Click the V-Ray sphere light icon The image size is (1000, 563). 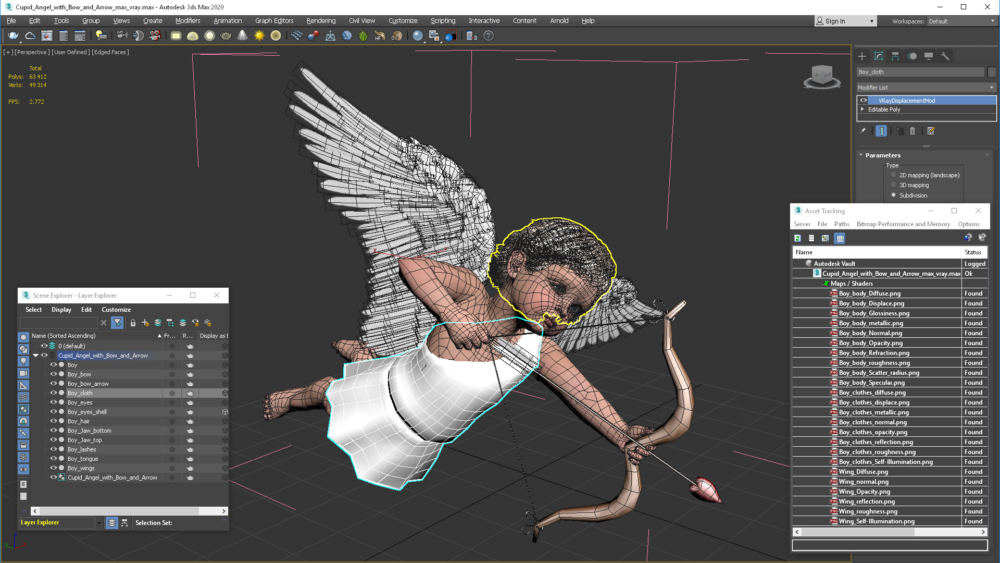209,36
